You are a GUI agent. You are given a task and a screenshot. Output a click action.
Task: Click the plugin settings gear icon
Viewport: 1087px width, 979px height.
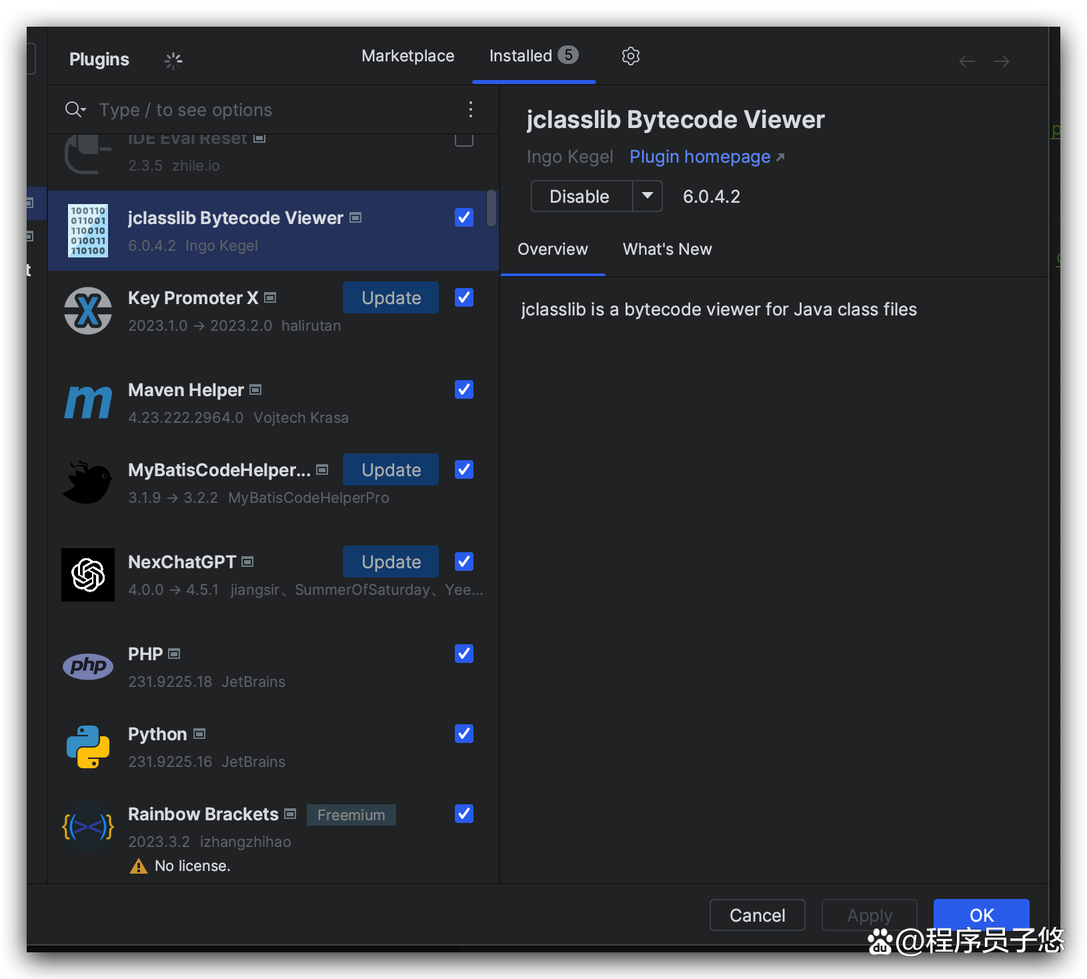630,56
